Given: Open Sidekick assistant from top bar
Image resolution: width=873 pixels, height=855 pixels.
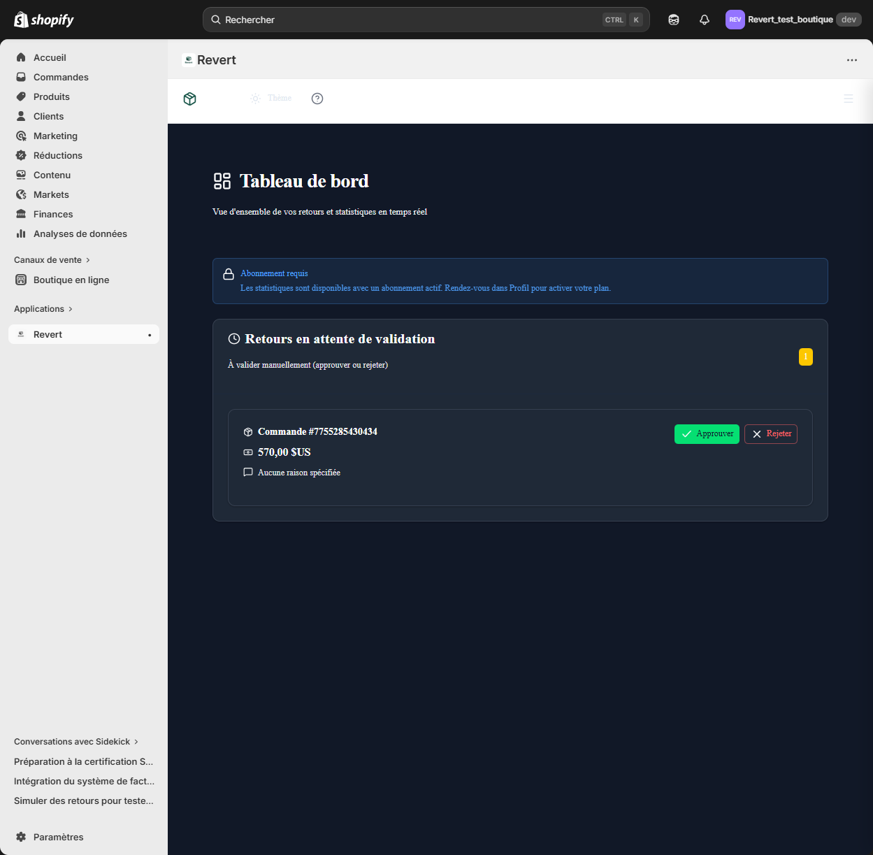Looking at the screenshot, I should [x=673, y=20].
